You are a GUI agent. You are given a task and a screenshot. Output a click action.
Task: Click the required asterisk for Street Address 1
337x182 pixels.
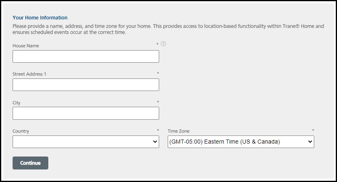point(158,74)
